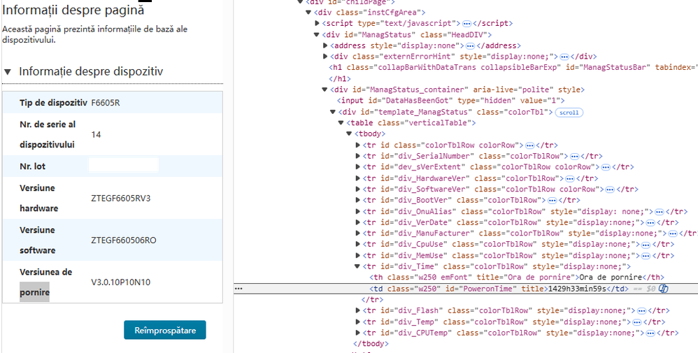Click ellipsis badge in div_Temp row
The image size is (698, 353).
point(637,322)
